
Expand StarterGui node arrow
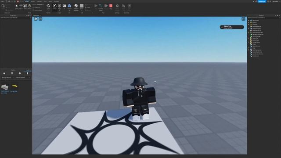(x=249, y=38)
